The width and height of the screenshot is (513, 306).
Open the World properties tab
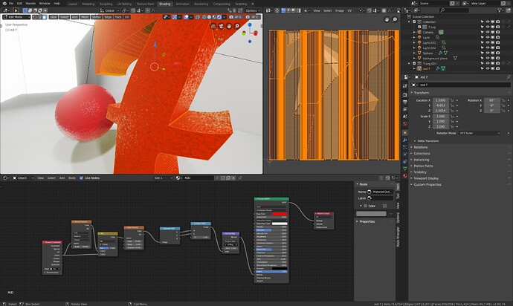405,123
